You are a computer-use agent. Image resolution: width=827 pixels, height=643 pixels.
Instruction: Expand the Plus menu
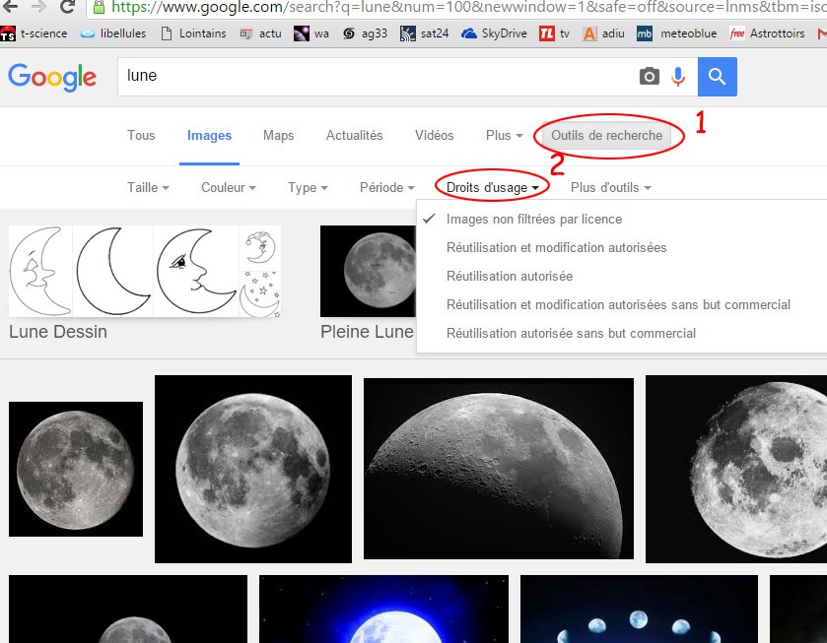[x=505, y=136]
